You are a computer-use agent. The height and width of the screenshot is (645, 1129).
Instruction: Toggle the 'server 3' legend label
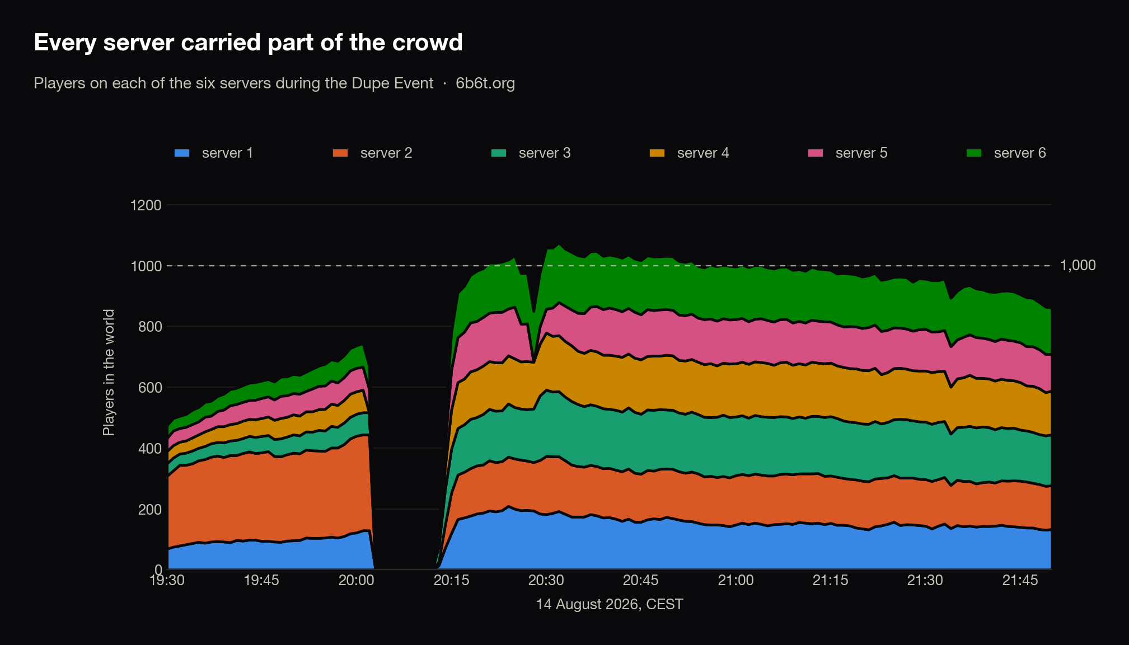click(545, 153)
